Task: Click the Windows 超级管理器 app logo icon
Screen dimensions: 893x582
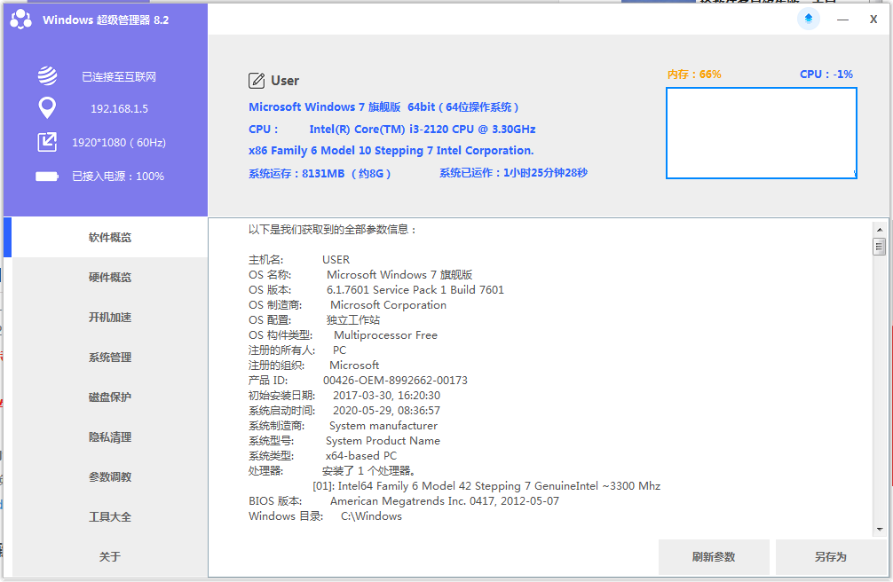Action: click(x=21, y=20)
